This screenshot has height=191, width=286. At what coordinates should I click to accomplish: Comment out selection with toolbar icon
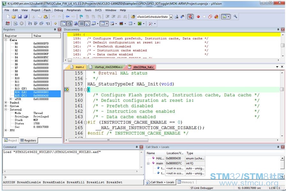click(x=119, y=17)
